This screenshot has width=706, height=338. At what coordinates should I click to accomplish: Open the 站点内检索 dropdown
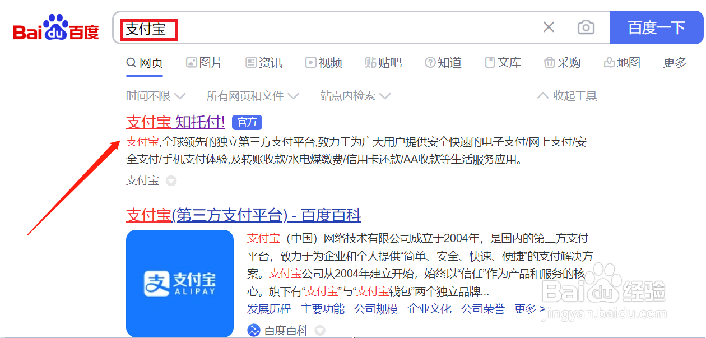[355, 96]
